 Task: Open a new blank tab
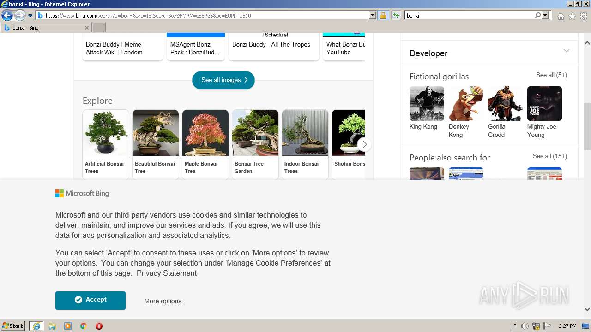[x=99, y=28]
